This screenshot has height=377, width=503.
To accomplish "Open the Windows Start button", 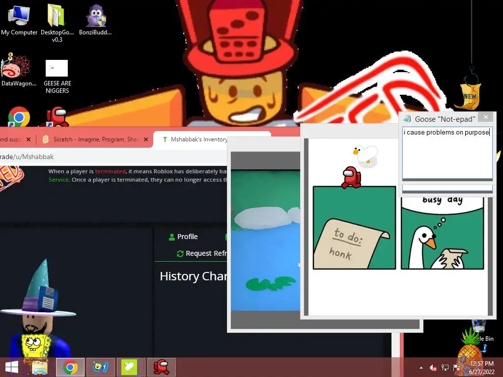I will point(12,367).
